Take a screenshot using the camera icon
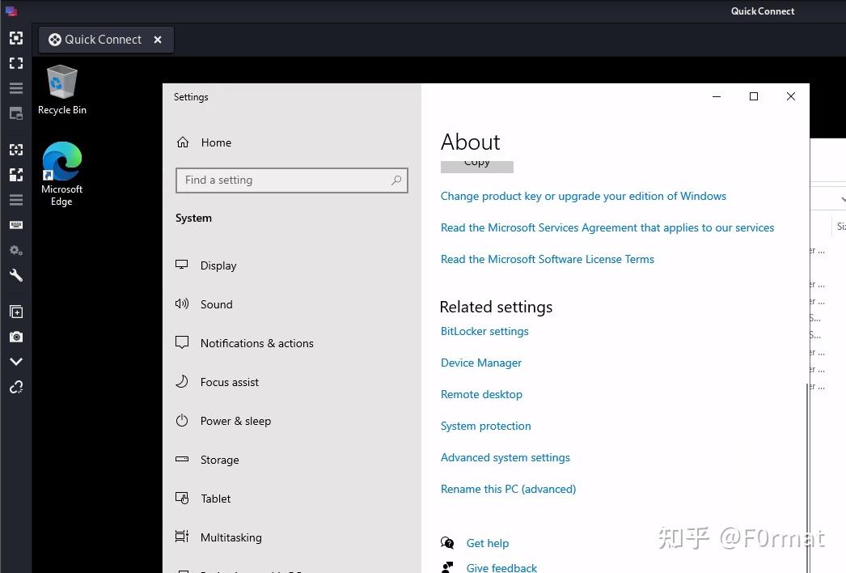Viewport: 846px width, 573px height. 16,337
